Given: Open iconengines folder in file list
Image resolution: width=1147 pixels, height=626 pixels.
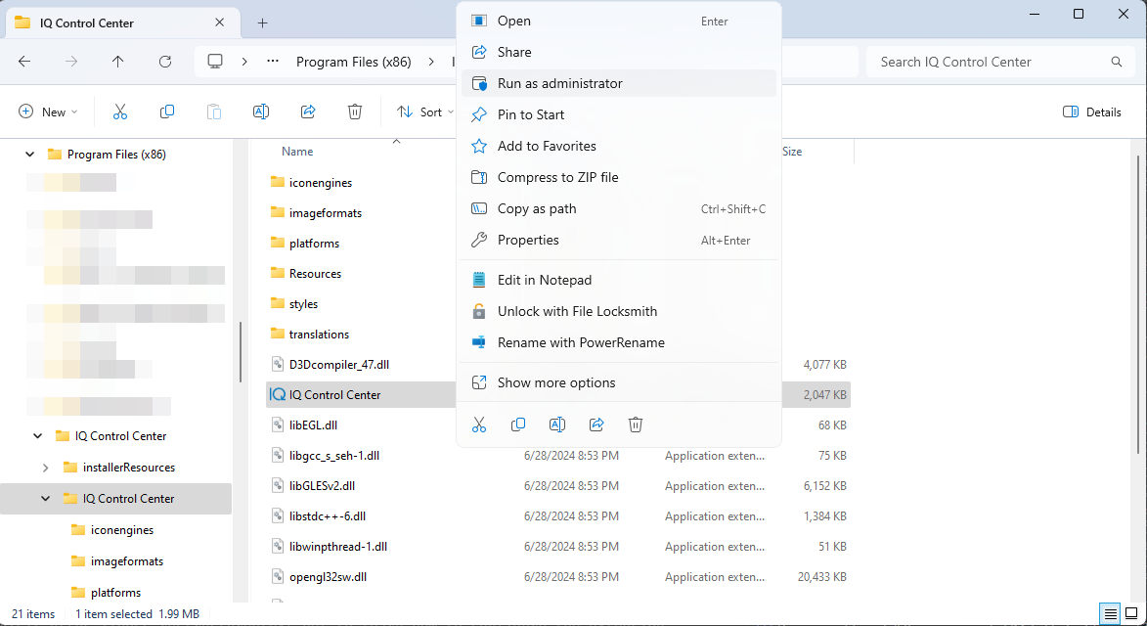Looking at the screenshot, I should coord(311,183).
